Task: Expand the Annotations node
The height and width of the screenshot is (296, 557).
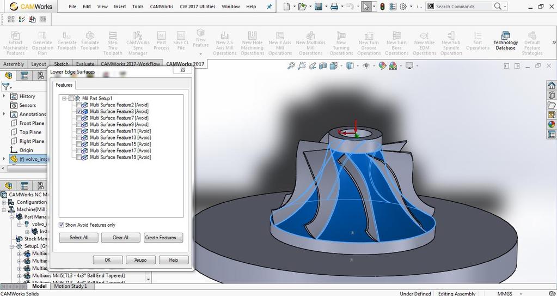Action: coord(4,114)
